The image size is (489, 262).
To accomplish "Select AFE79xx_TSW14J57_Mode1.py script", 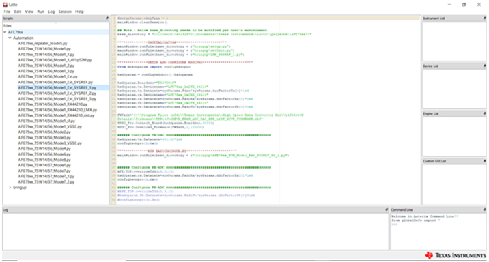I will pos(44,165).
